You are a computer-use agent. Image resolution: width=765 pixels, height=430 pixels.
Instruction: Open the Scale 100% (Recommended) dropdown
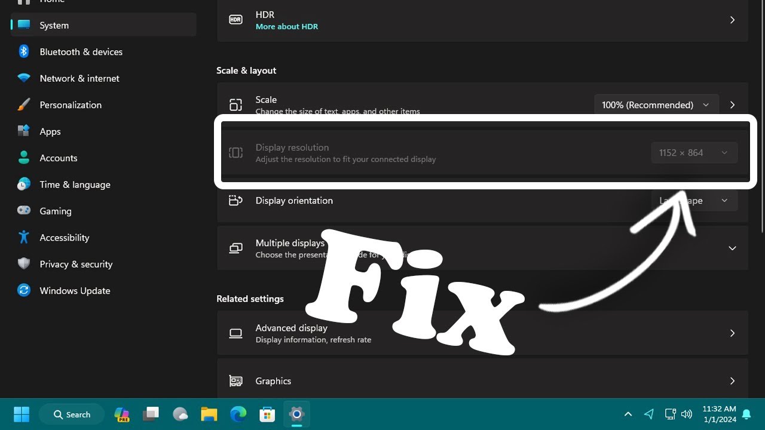tap(656, 105)
